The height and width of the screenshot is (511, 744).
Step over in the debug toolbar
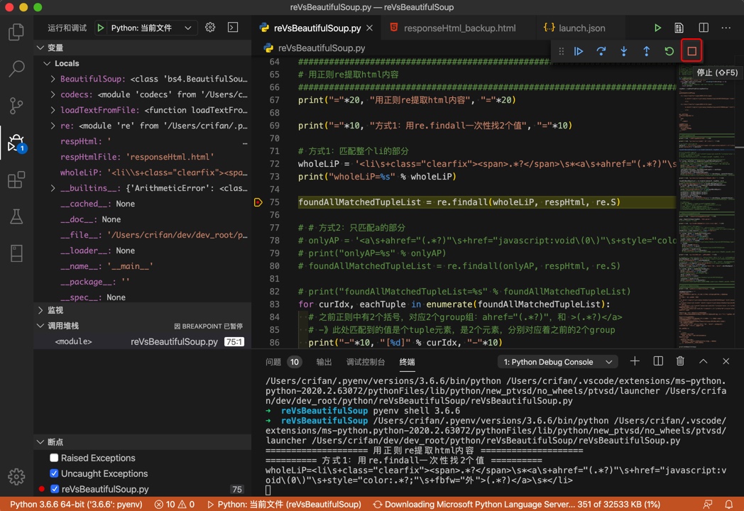tap(601, 51)
